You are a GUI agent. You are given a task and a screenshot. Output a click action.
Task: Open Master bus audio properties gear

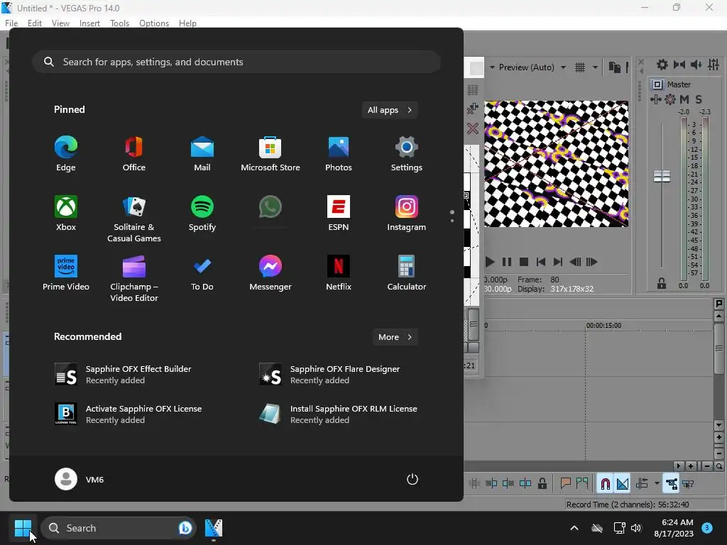click(x=662, y=65)
